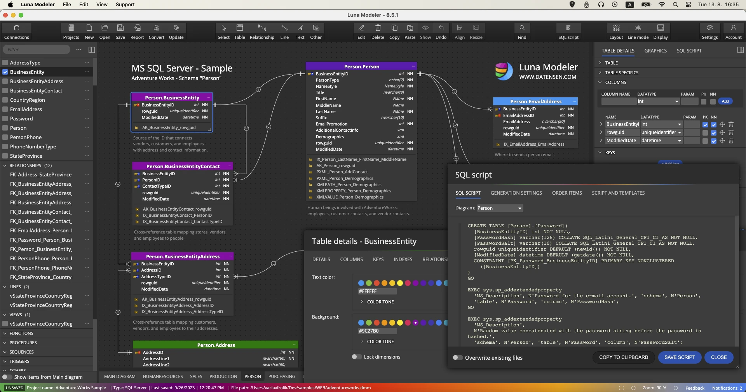Open the View menu in menu bar
746x392 pixels.
click(102, 5)
